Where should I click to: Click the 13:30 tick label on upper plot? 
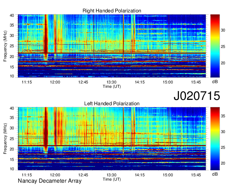pos(111,82)
